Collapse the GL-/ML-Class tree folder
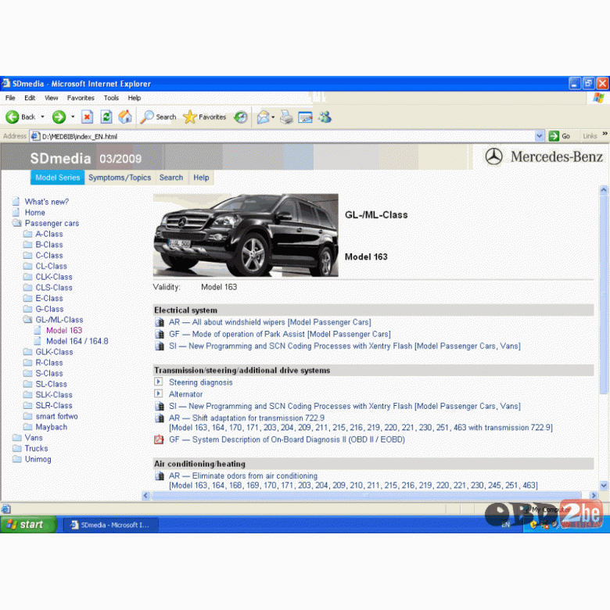The width and height of the screenshot is (610, 610). click(x=27, y=319)
